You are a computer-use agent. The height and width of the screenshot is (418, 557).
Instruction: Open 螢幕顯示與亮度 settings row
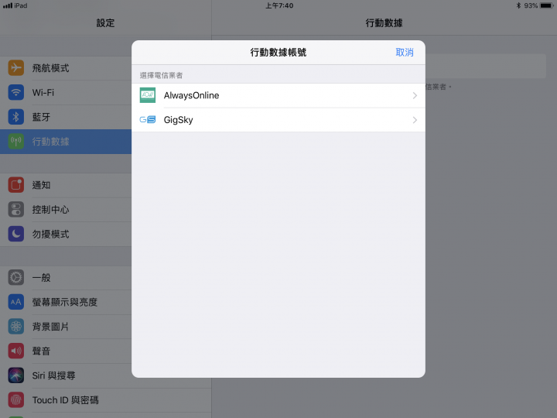pyautogui.click(x=66, y=302)
